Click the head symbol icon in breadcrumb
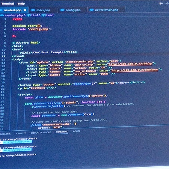The height and width of the screenshot is (169, 169). point(44,15)
